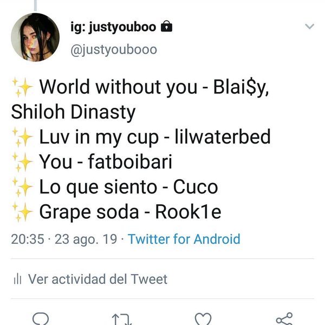
Task: Click the tweet timestamp "20:35 · 23 ago. 19"
Action: coord(64,239)
